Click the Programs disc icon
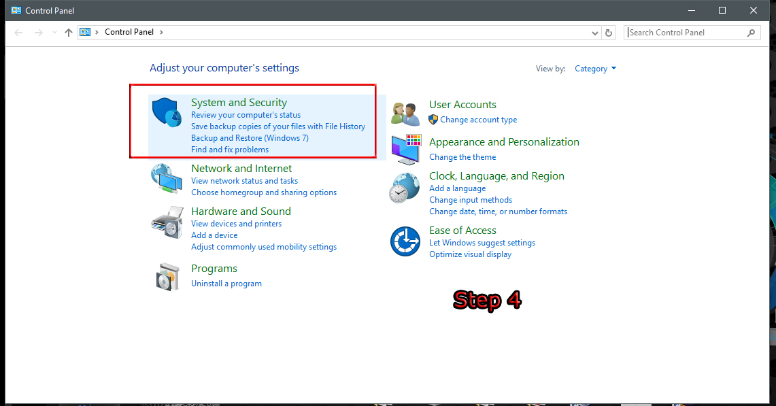This screenshot has height=406, width=776. [167, 277]
